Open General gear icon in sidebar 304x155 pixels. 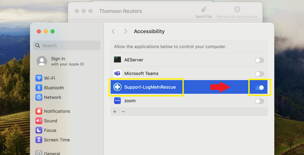[x=39, y=153]
